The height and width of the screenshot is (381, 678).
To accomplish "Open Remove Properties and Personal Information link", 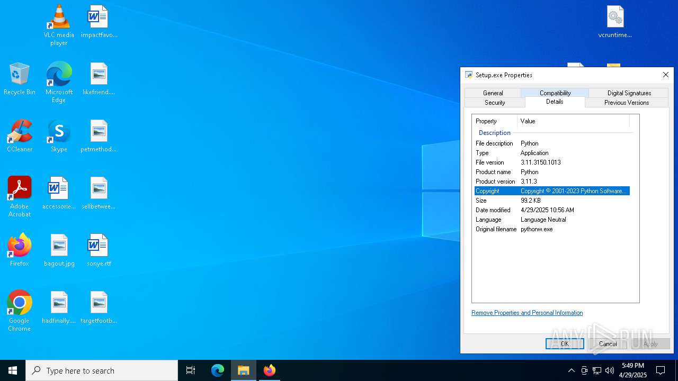I will (x=527, y=313).
